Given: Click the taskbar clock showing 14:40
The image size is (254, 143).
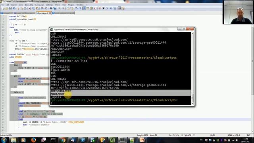Looking at the screenshot, I should (x=246, y=140).
